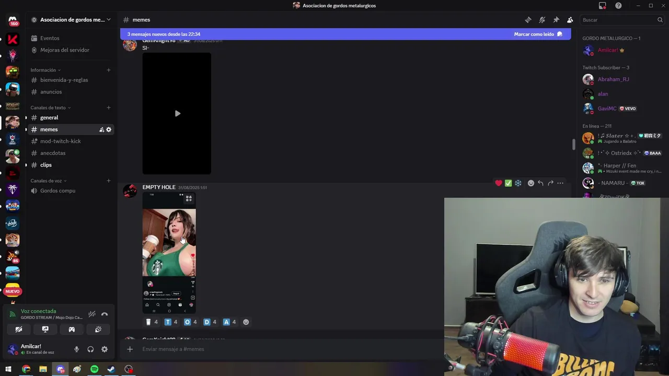The width and height of the screenshot is (669, 376).
Task: Select the memes channel
Action: 49,130
